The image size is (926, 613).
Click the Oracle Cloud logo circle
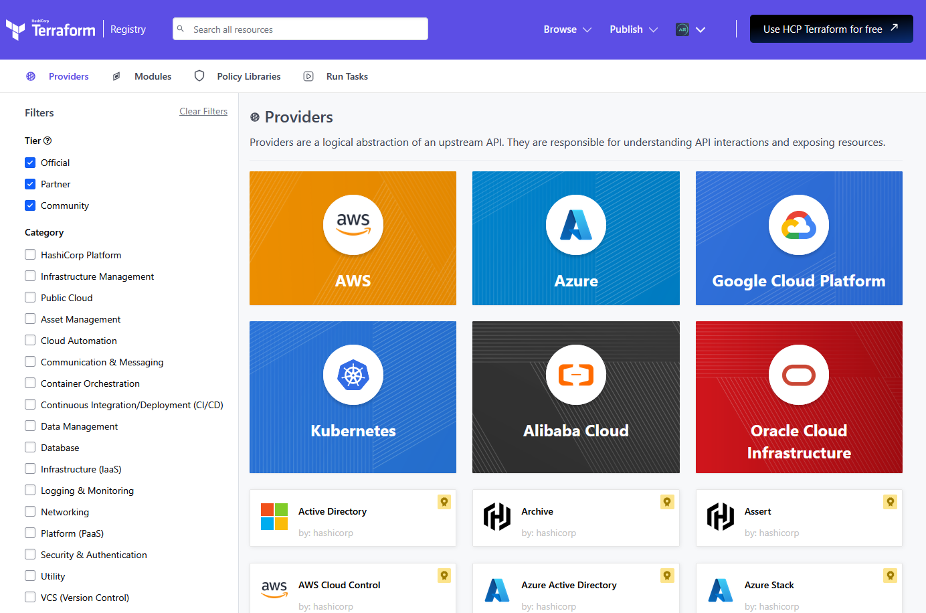coord(799,375)
